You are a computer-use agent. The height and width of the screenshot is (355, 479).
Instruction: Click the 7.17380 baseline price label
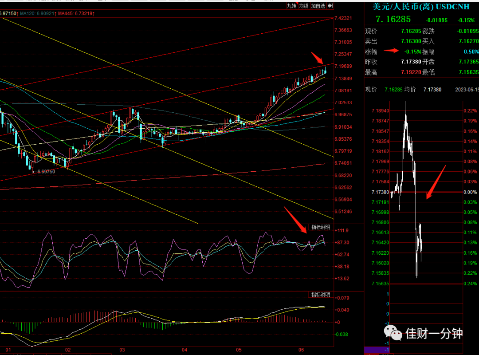coord(381,192)
